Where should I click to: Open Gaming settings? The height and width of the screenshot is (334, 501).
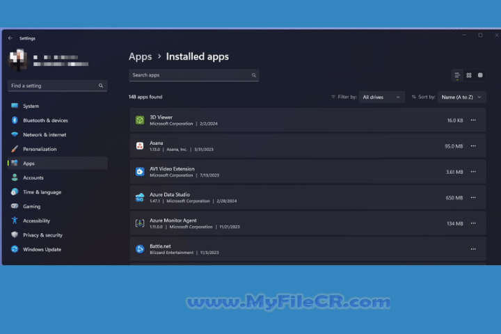(x=58, y=207)
